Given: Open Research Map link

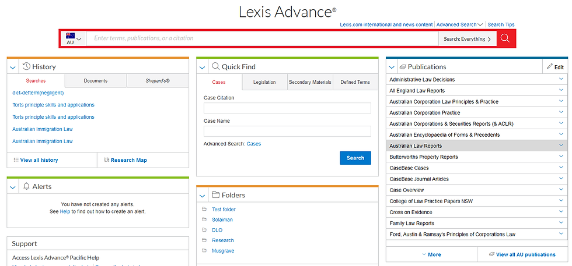Looking at the screenshot, I should (129, 160).
